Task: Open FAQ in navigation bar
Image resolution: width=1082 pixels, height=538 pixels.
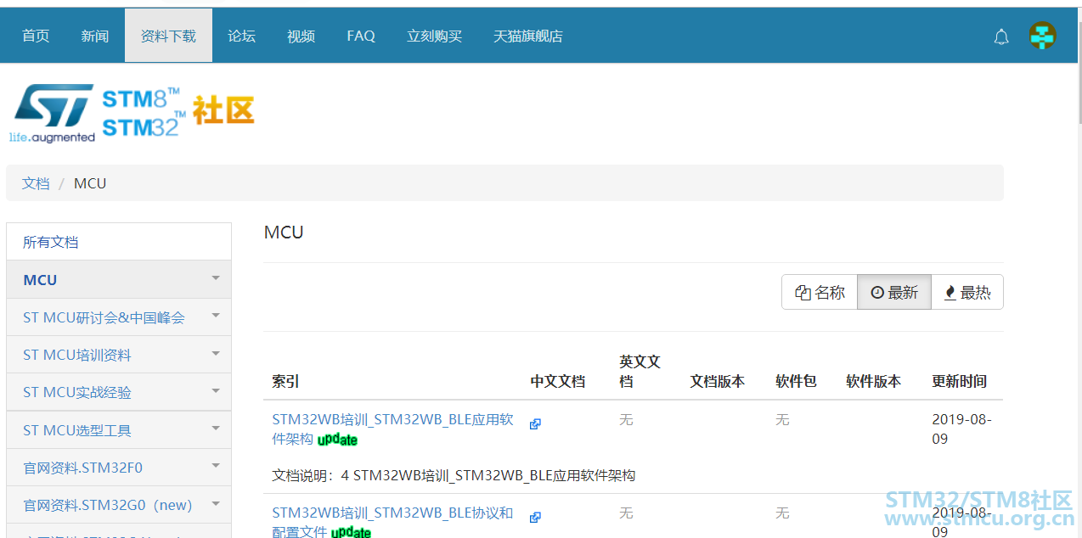Action: 361,36
